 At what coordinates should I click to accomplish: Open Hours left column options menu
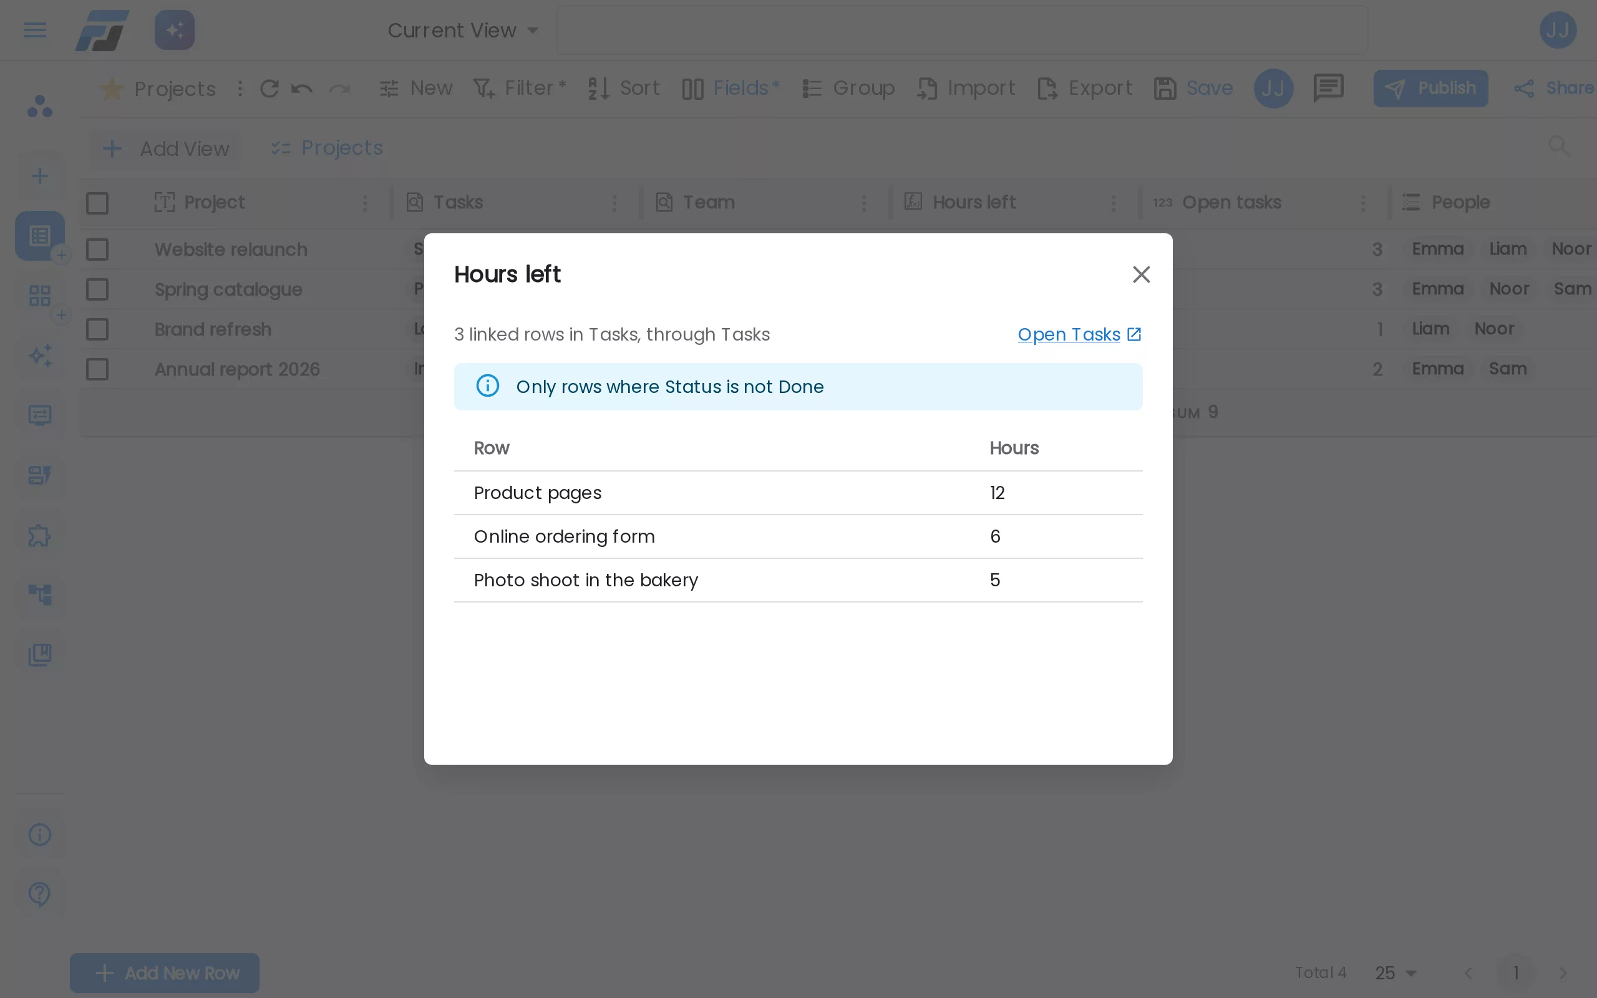(x=1114, y=203)
